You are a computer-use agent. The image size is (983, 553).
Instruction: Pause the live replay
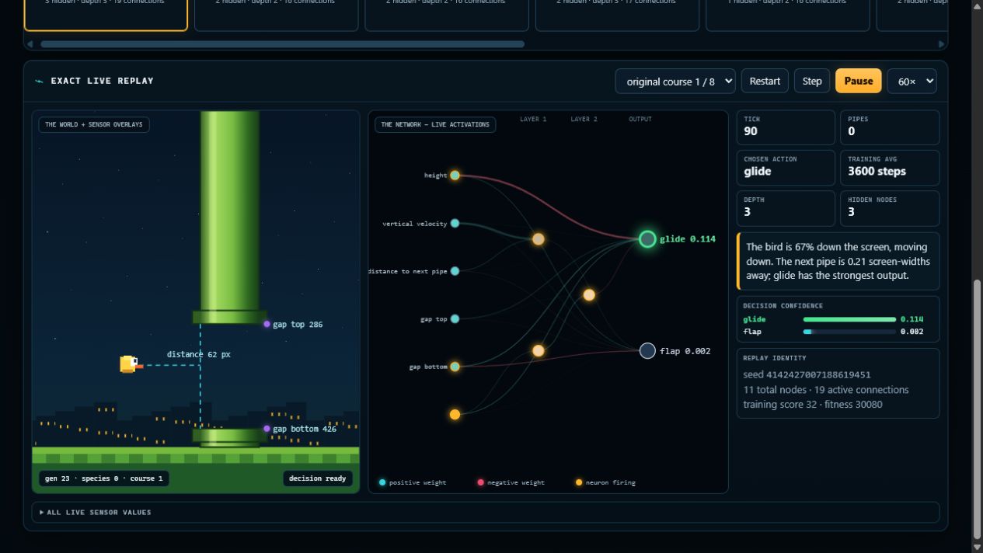tap(859, 81)
